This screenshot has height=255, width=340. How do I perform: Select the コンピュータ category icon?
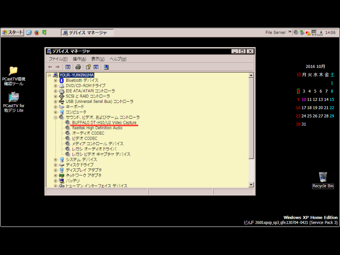point(62,112)
